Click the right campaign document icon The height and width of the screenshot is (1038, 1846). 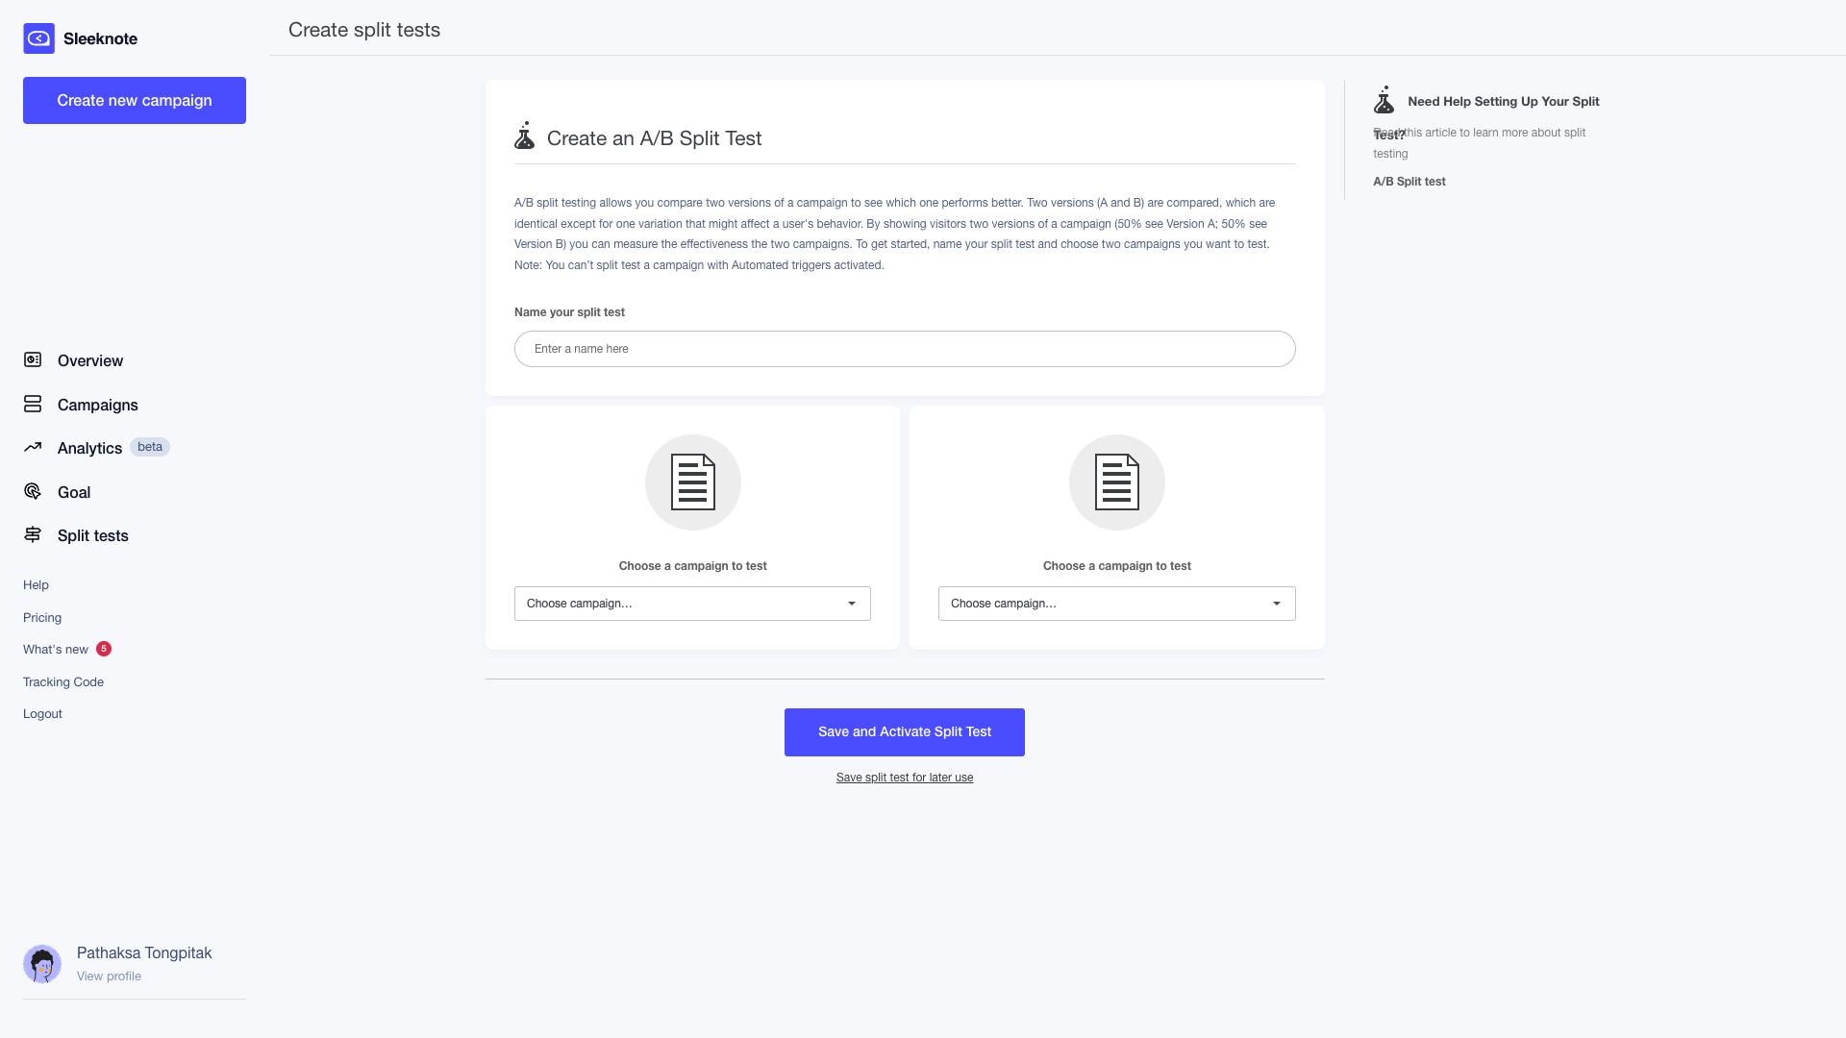[x=1116, y=482]
